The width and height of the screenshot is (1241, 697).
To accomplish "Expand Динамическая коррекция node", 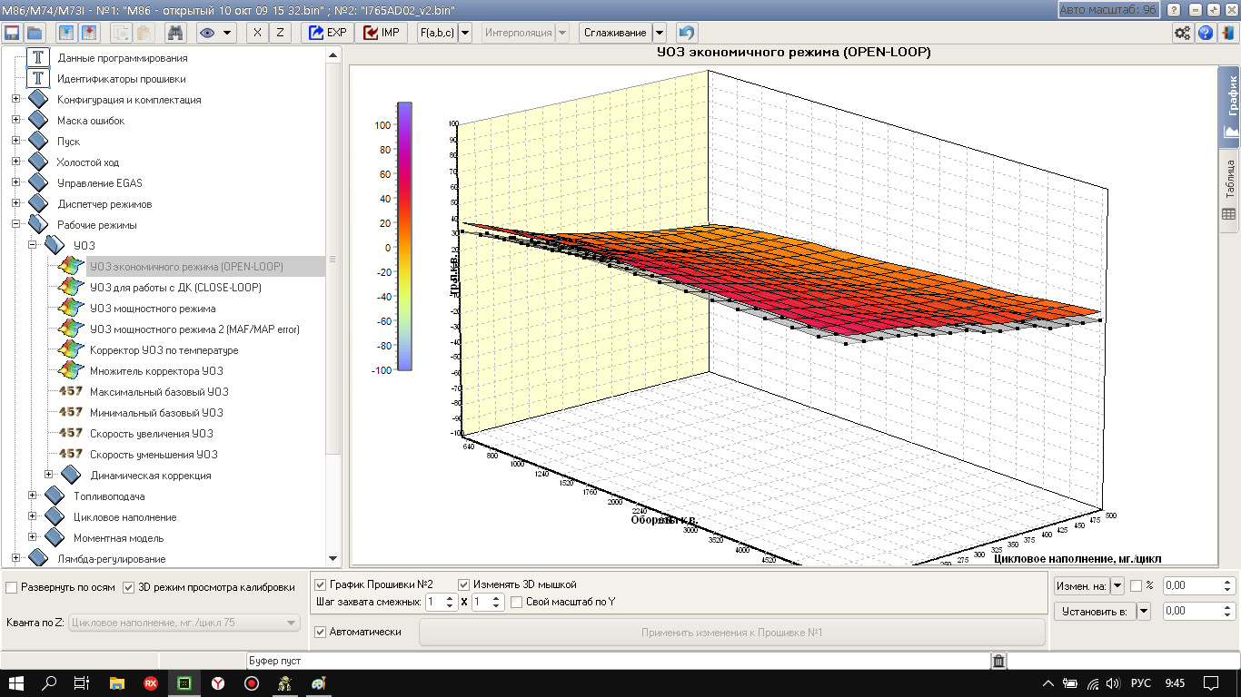I will [x=48, y=475].
